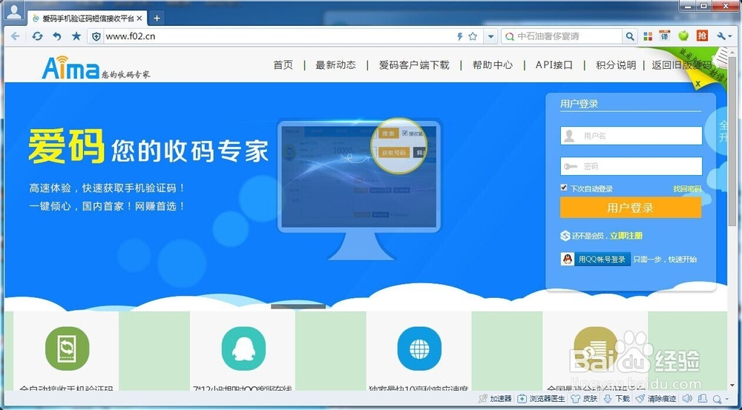Screen dimensions: 742x410
Task: Click the green apple toolbar icon
Action: click(683, 36)
